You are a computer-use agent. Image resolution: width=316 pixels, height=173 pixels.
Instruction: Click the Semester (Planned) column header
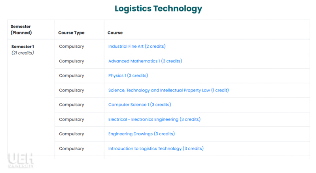click(x=21, y=30)
